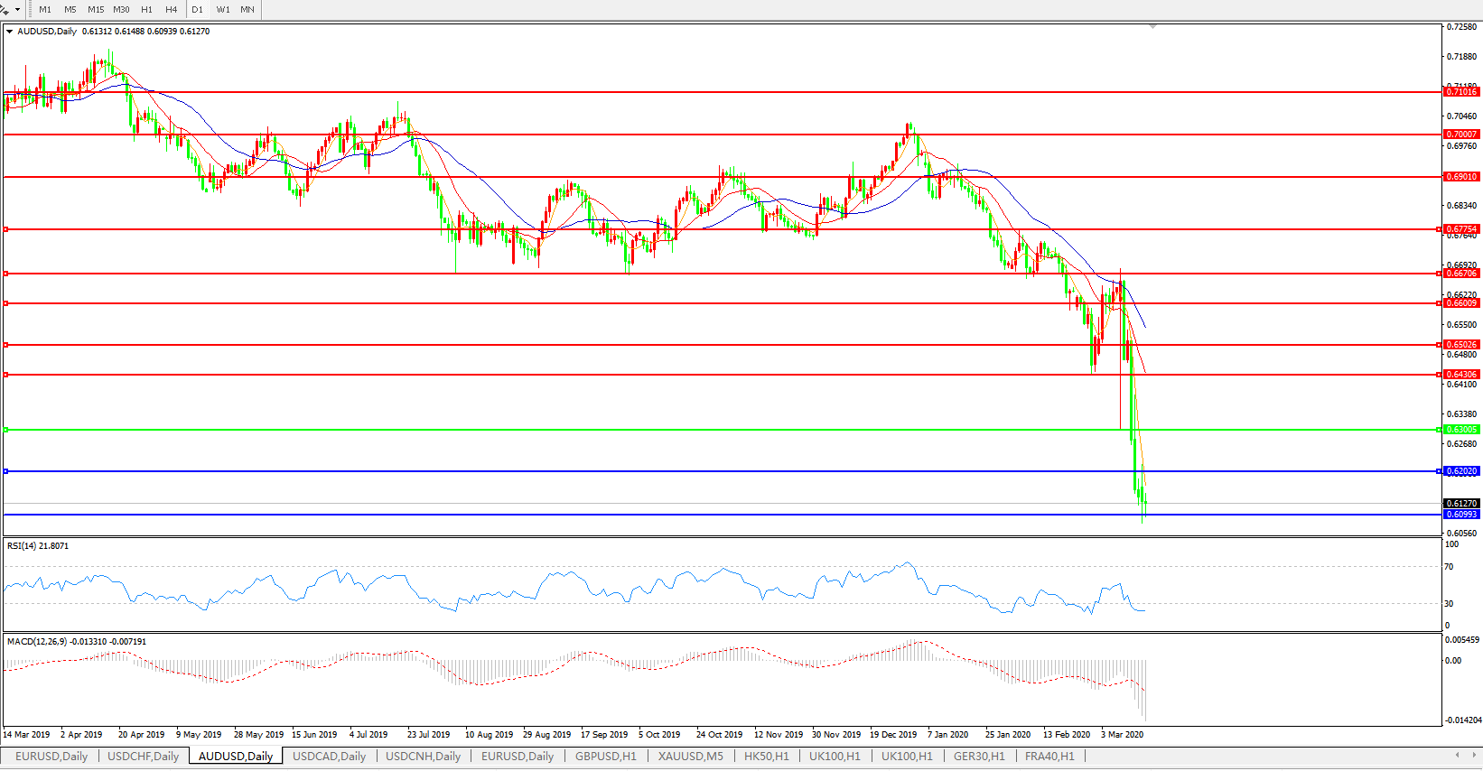
Task: Select the left handle of the green 0.63005 line
Action: [6, 430]
